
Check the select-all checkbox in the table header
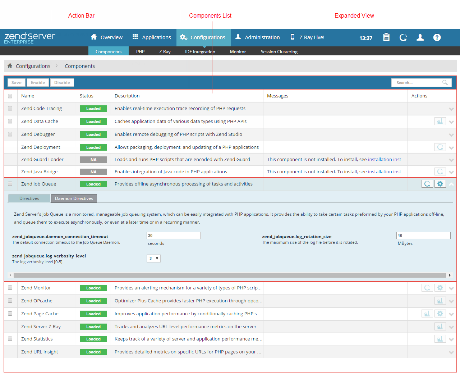tap(10, 96)
